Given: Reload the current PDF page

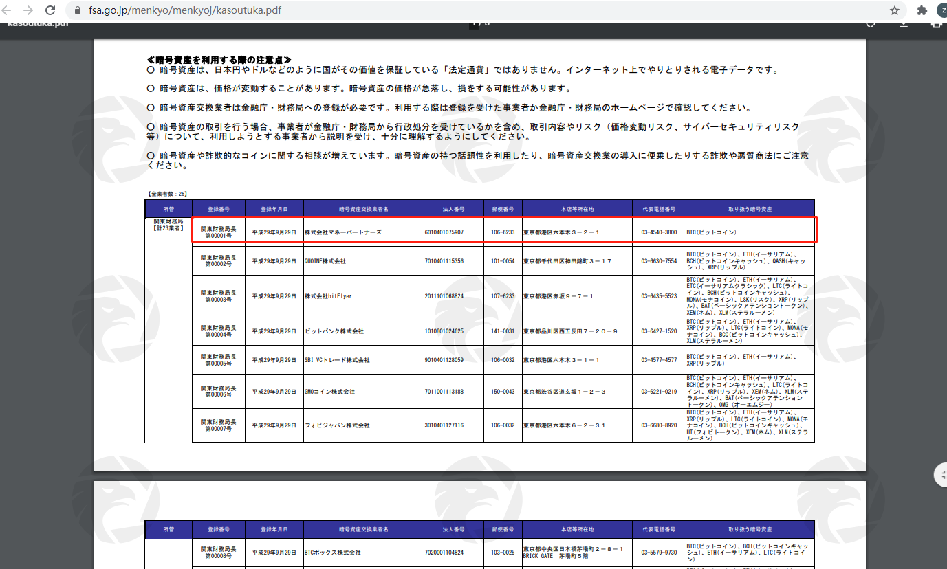Looking at the screenshot, I should tap(50, 10).
